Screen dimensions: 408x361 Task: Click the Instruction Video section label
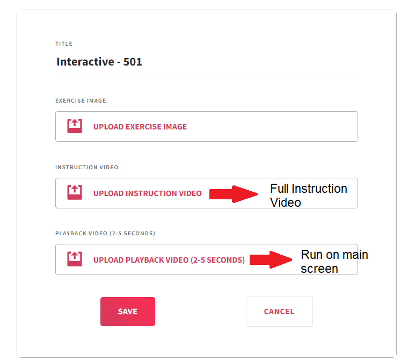pos(87,167)
